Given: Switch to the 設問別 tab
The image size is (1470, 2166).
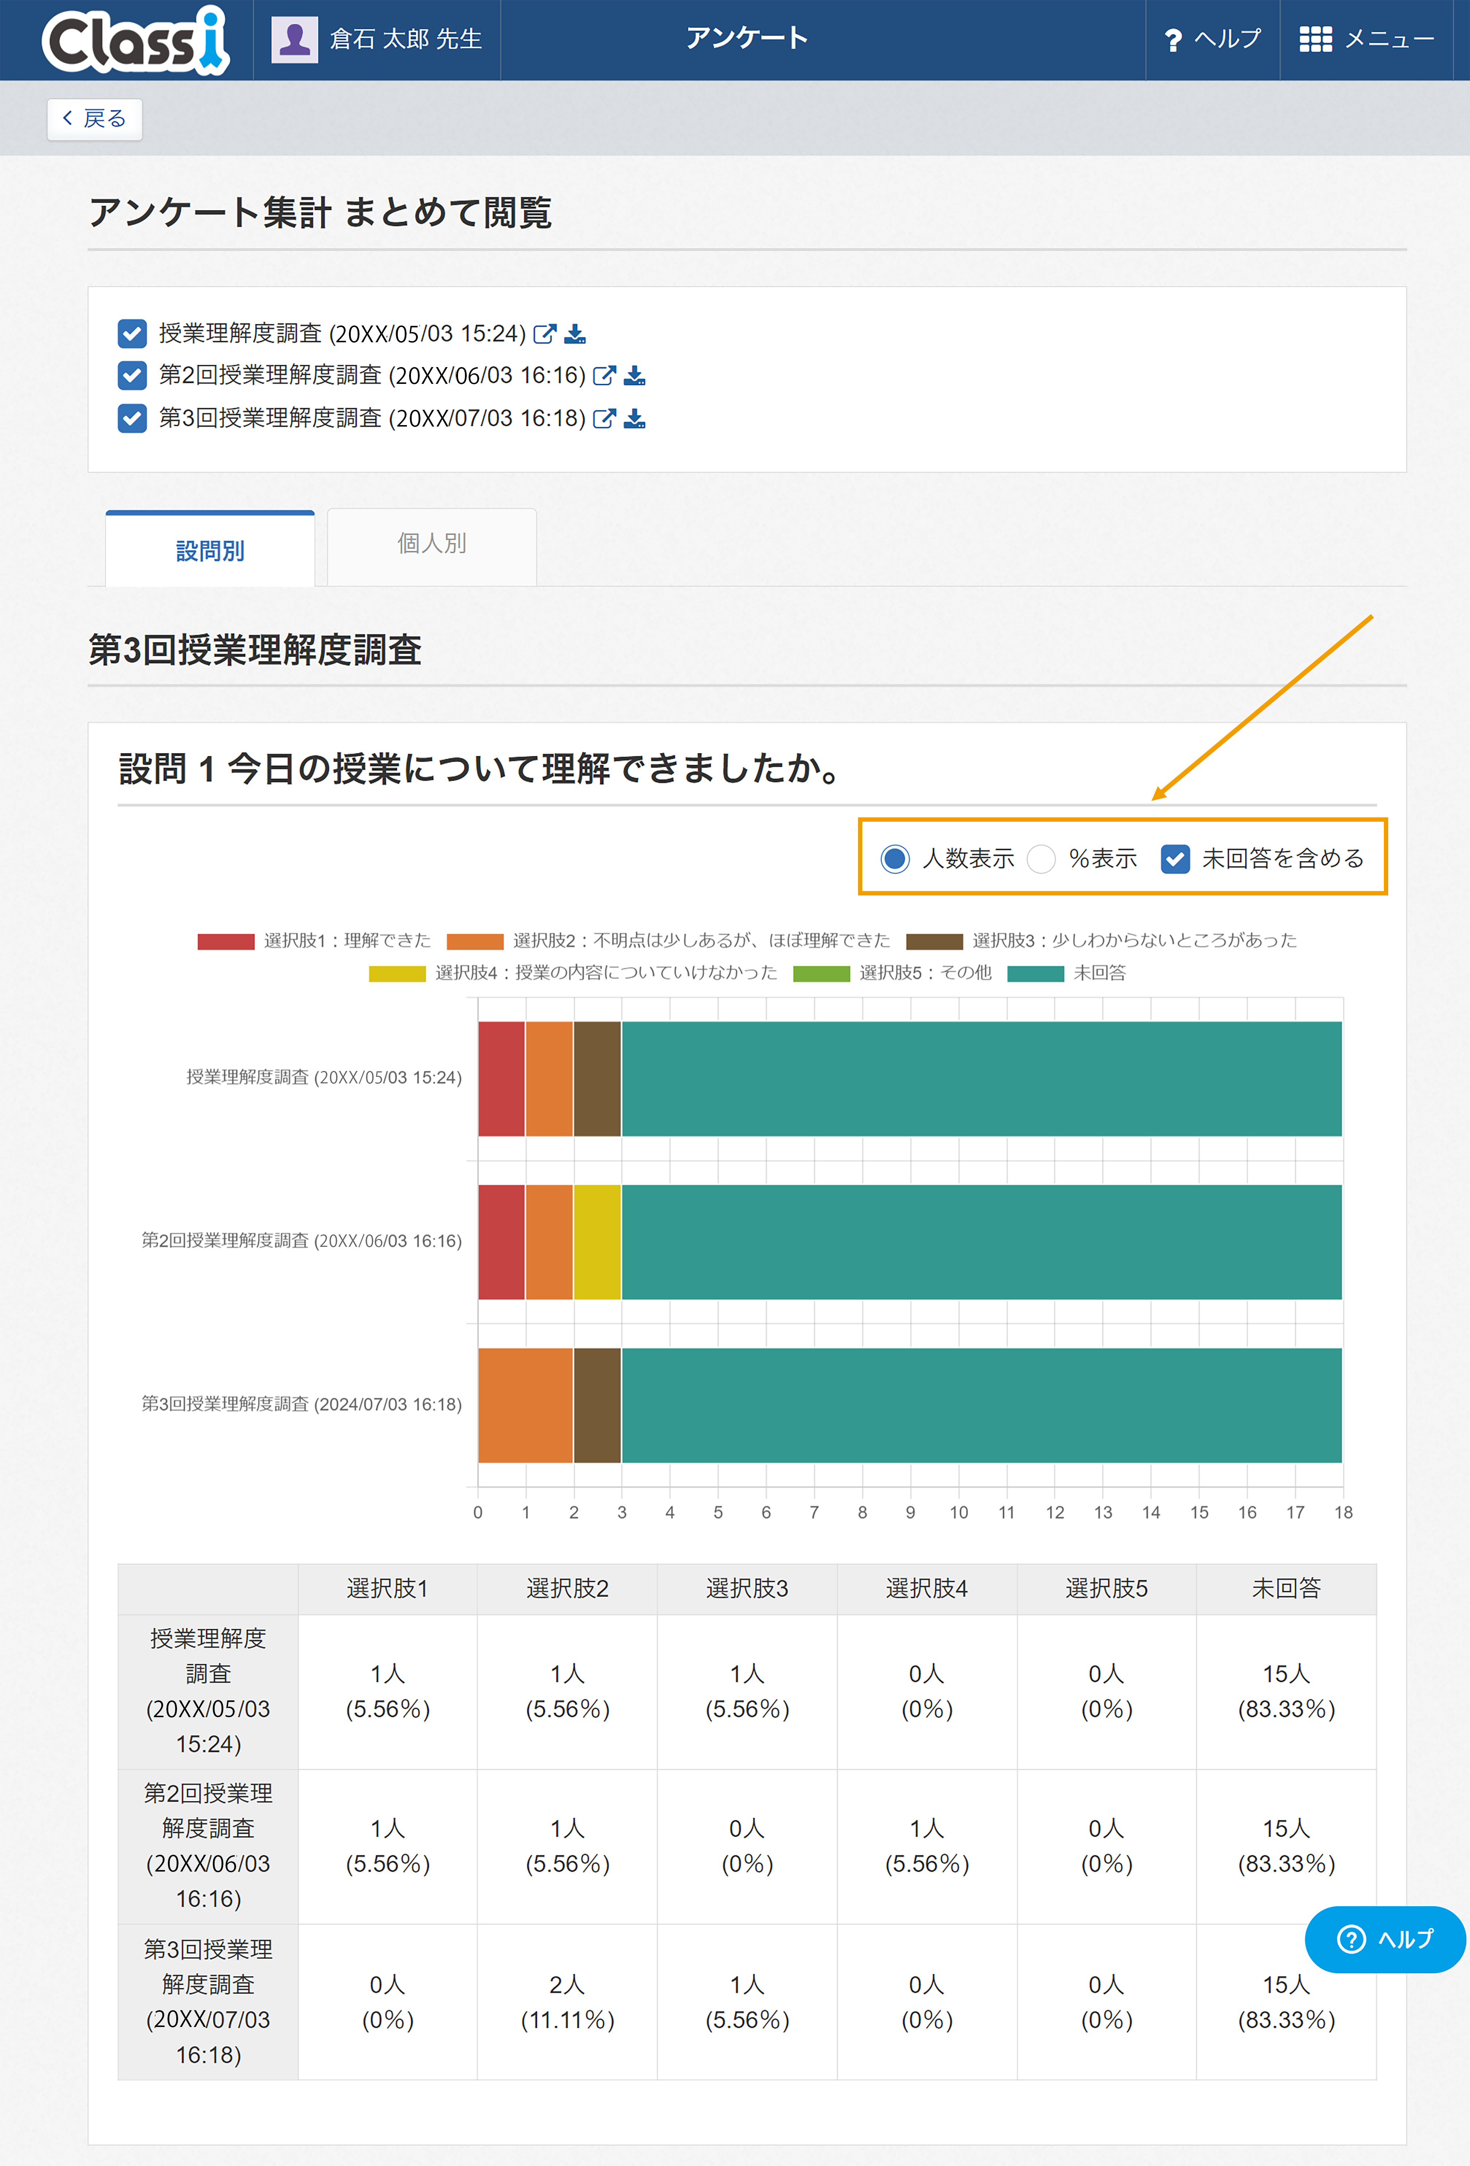Looking at the screenshot, I should click(210, 550).
